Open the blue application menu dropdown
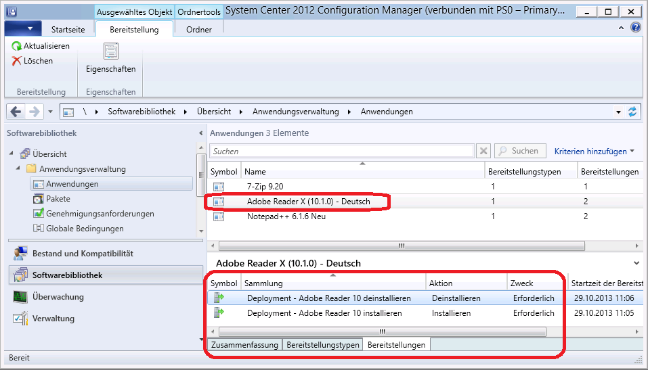The image size is (648, 370). coord(23,28)
